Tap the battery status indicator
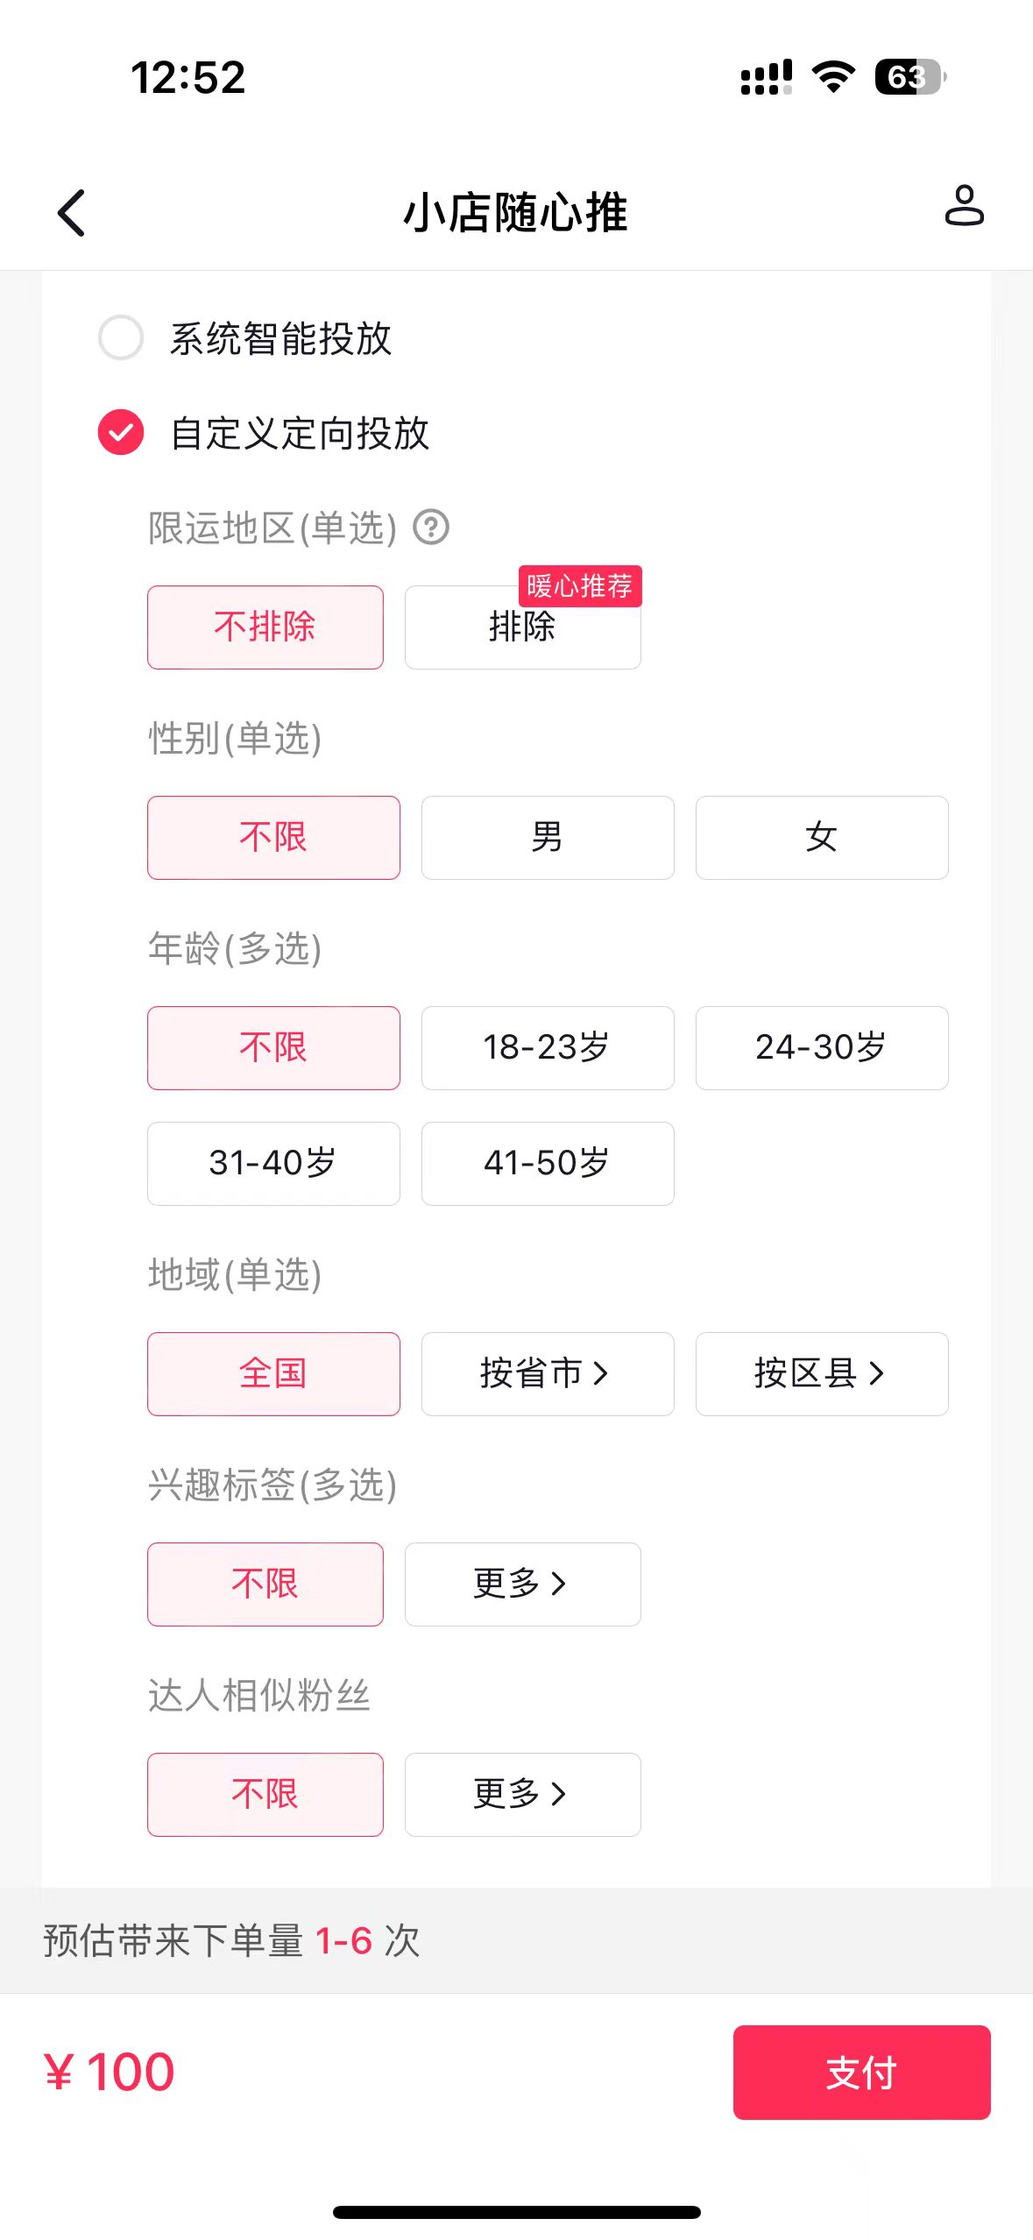The height and width of the screenshot is (2240, 1033). click(x=910, y=77)
